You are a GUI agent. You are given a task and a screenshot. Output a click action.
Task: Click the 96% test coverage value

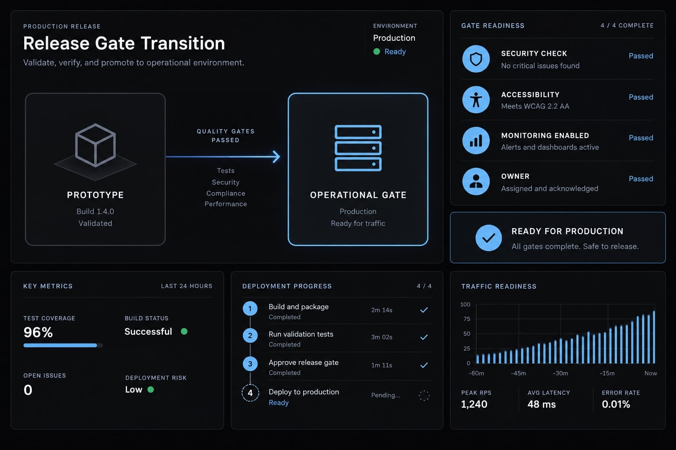tap(38, 332)
